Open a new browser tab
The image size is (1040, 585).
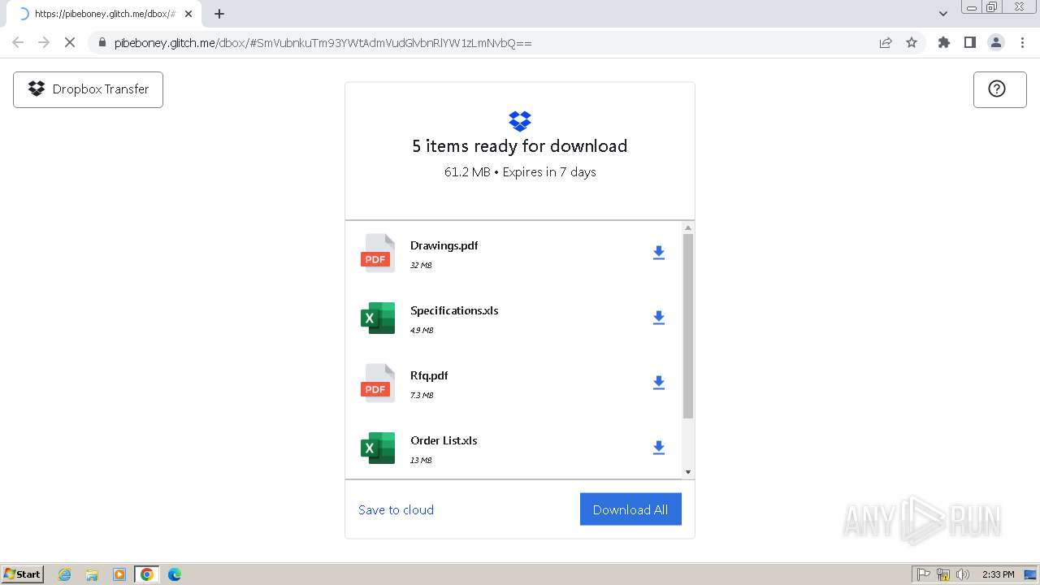[x=219, y=14]
